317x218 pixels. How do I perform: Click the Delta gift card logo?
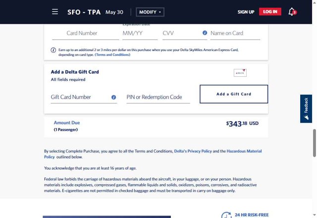pos(240,73)
